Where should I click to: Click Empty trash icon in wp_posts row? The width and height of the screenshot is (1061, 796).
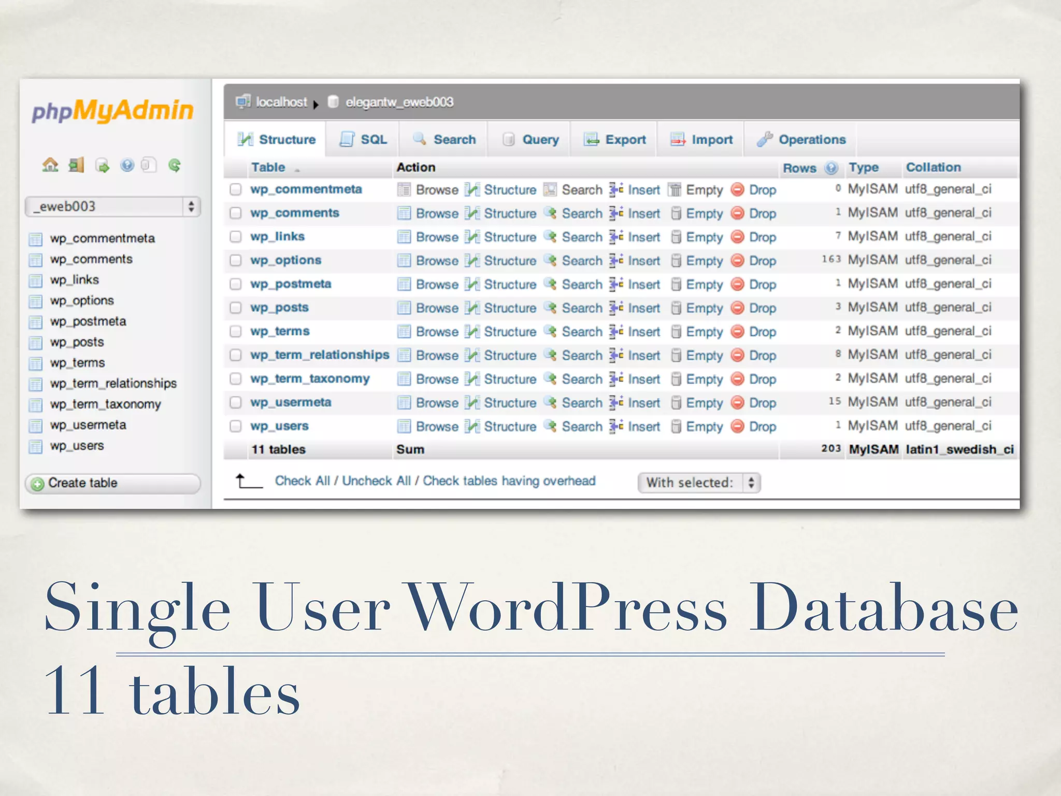[x=676, y=308]
